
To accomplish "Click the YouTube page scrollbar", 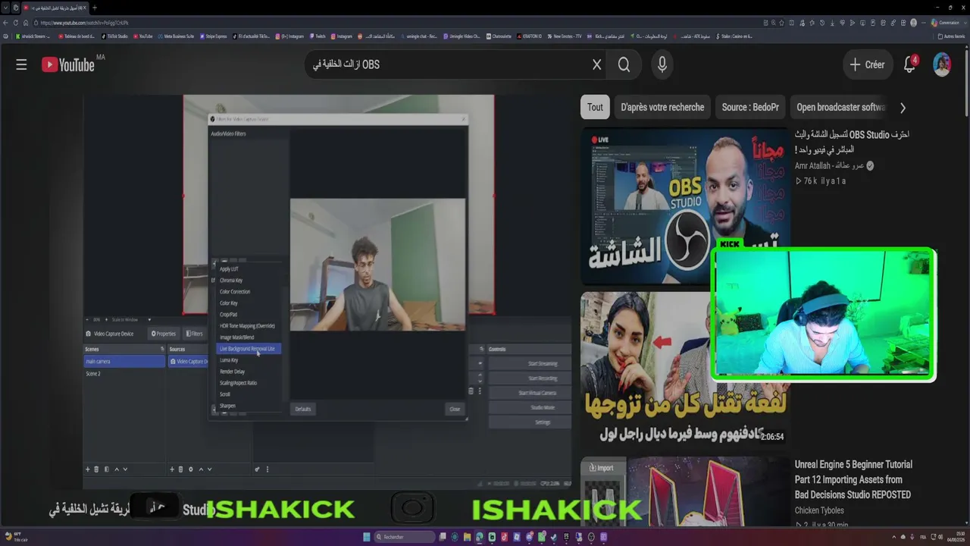I will click(966, 83).
